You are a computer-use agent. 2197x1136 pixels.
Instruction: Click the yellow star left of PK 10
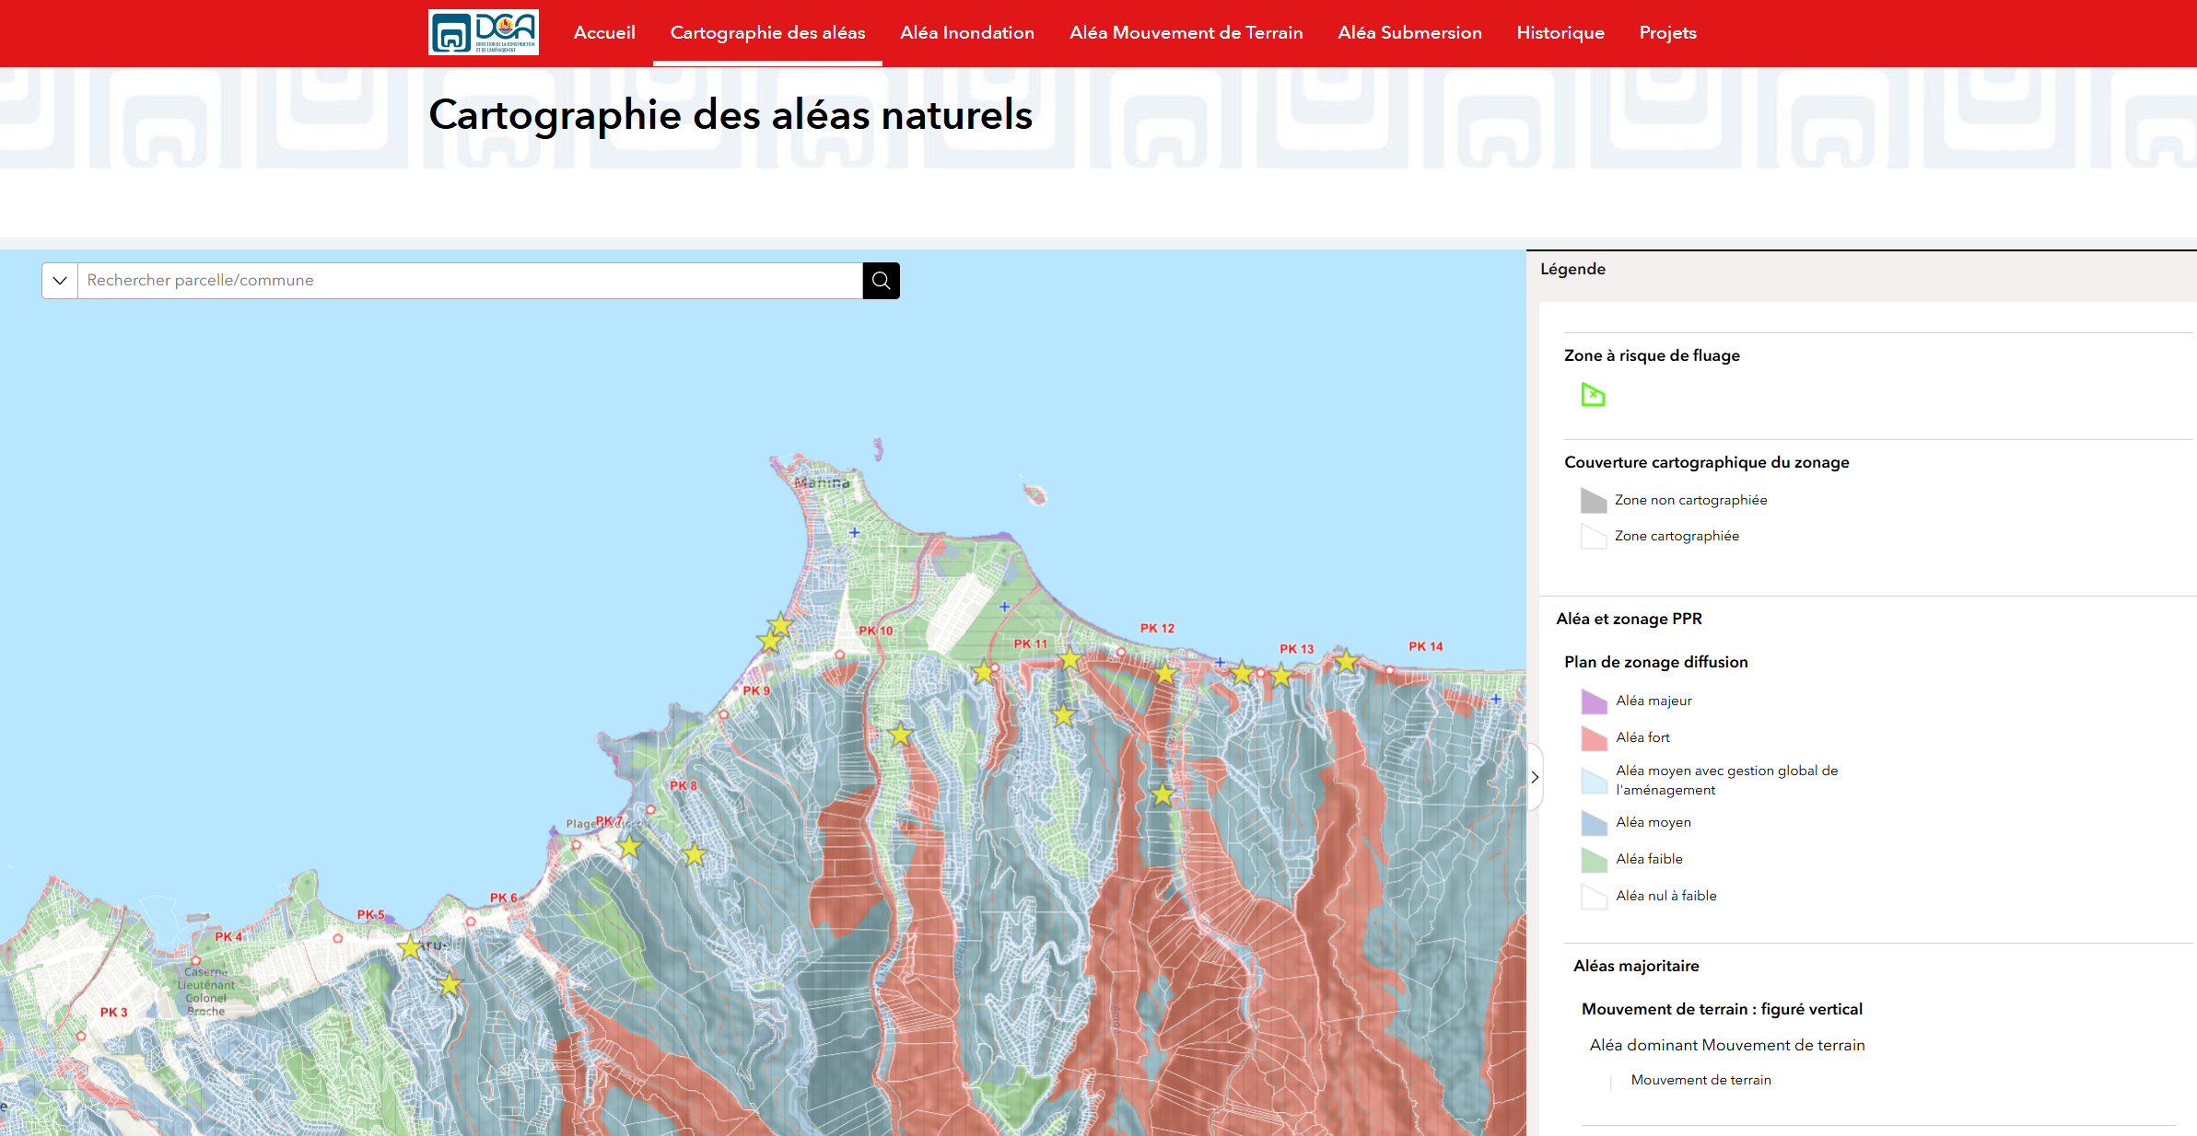(780, 625)
